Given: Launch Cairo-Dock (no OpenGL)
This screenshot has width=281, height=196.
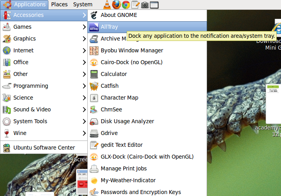Looking at the screenshot, I should 147,63.
